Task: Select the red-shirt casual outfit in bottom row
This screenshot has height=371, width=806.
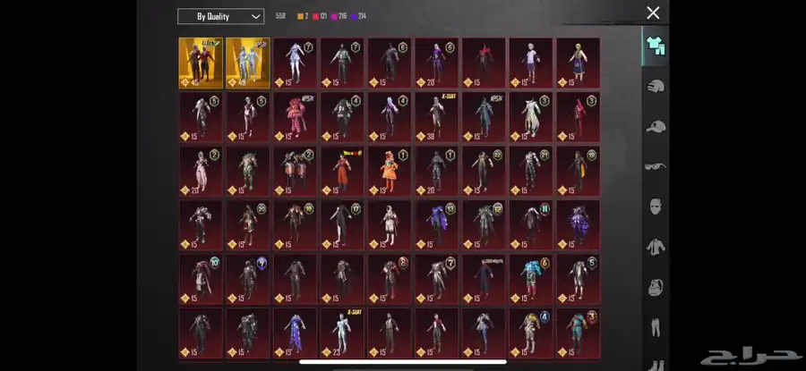Action: click(436, 333)
